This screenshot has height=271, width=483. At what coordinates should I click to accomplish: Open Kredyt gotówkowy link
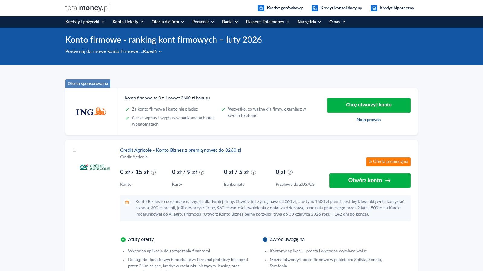click(285, 8)
